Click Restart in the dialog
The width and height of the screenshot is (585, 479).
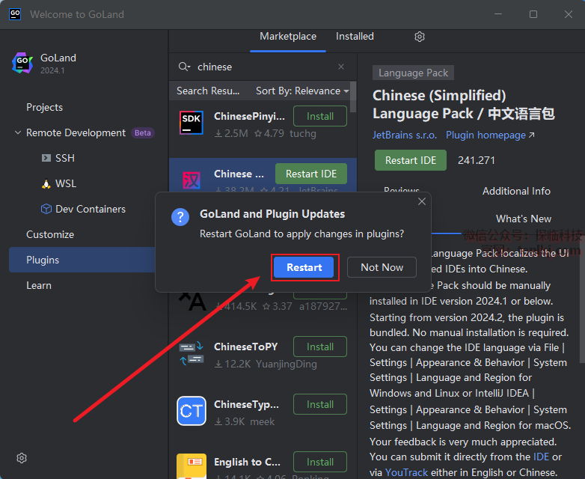pyautogui.click(x=304, y=267)
